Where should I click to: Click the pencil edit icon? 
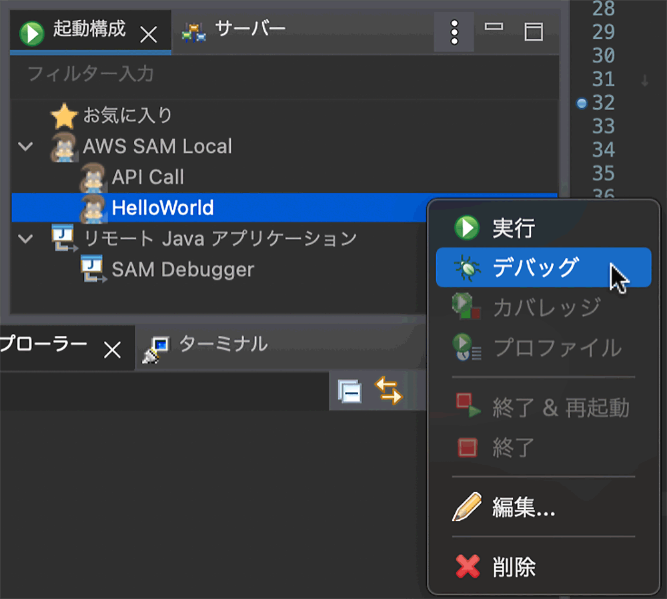(467, 508)
